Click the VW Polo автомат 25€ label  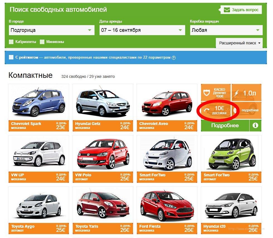click(103, 177)
